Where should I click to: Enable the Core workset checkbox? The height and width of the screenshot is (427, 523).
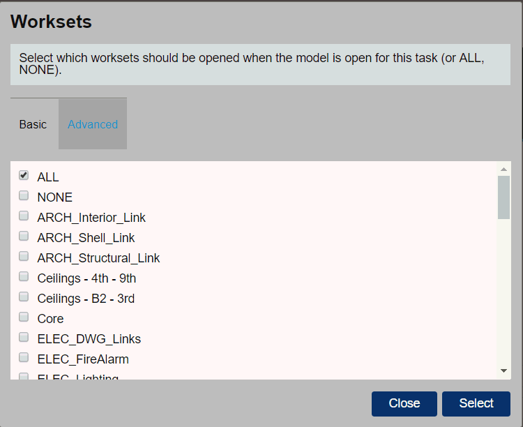coord(24,317)
